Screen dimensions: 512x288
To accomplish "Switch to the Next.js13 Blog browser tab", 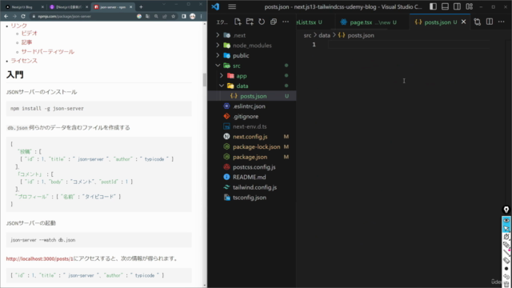I will [22, 7].
